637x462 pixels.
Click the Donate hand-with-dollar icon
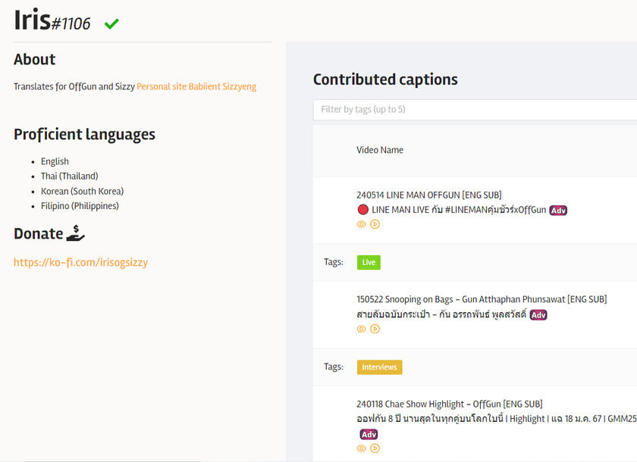pyautogui.click(x=76, y=234)
